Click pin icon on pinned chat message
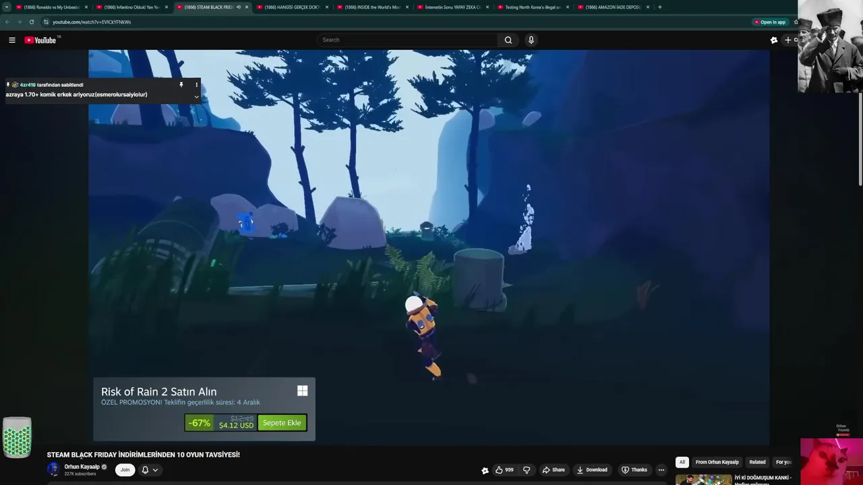This screenshot has width=863, height=485. (x=181, y=85)
